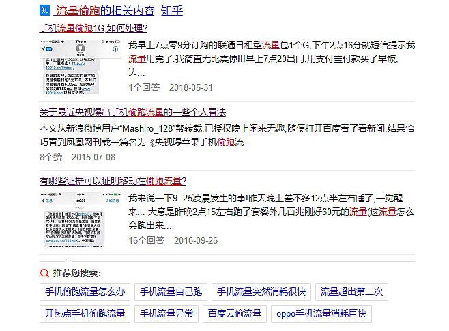Click the blue Zhihu 知 logo icon
This screenshot has height=331, width=449.
pos(45,11)
